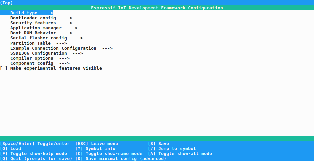The height and width of the screenshot is (161, 314).
Task: Enable Make experimental features visible checkbox
Action: (4, 68)
